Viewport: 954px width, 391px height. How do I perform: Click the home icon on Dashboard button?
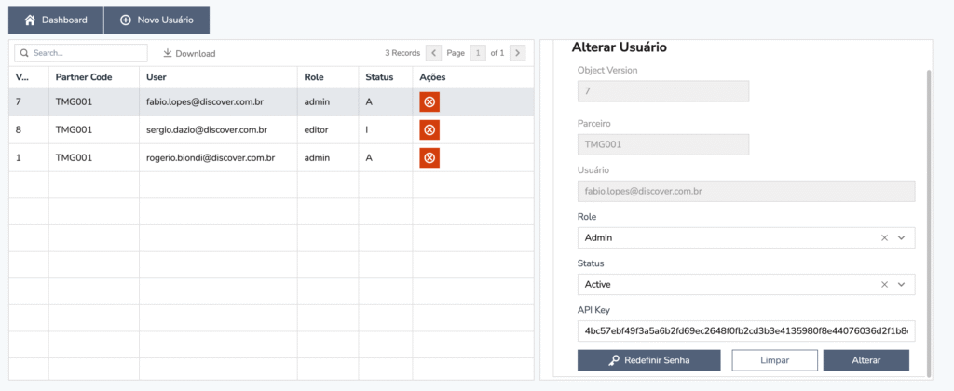click(x=29, y=20)
